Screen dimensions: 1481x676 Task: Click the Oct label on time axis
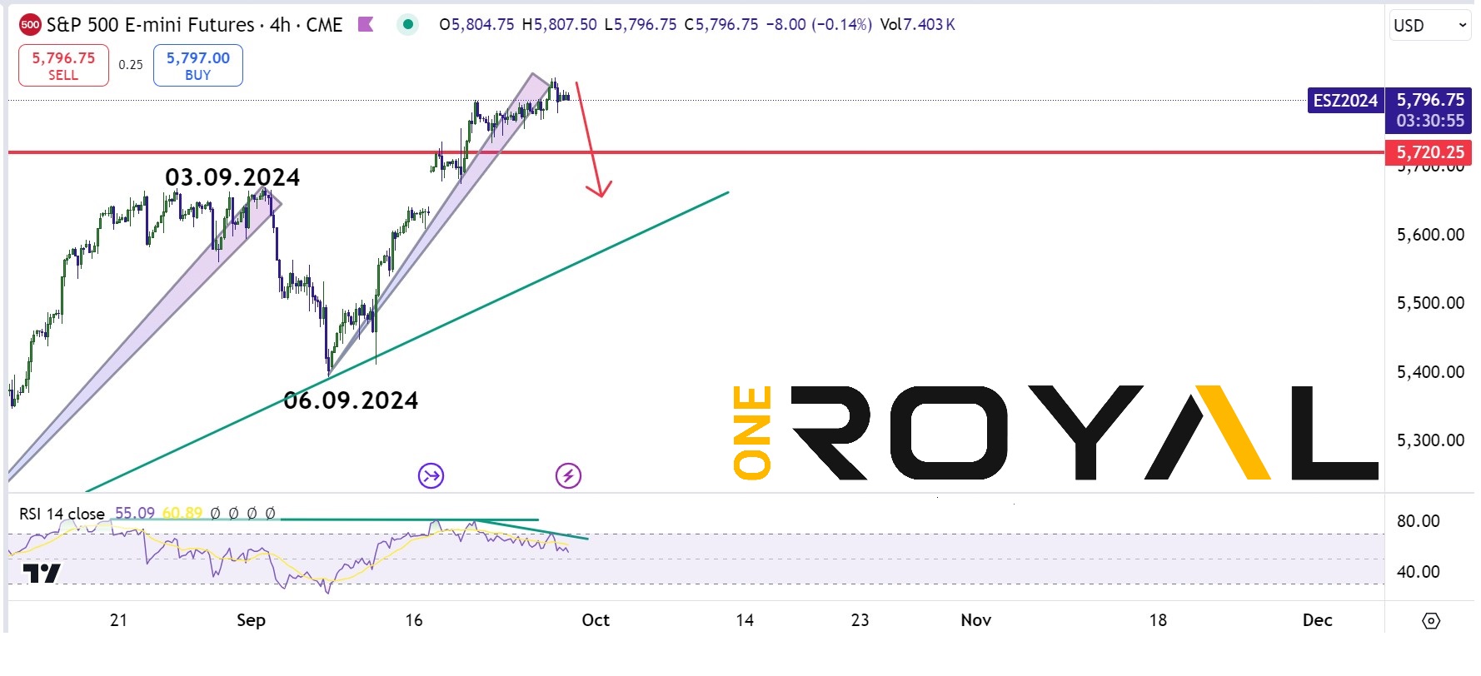click(x=596, y=620)
